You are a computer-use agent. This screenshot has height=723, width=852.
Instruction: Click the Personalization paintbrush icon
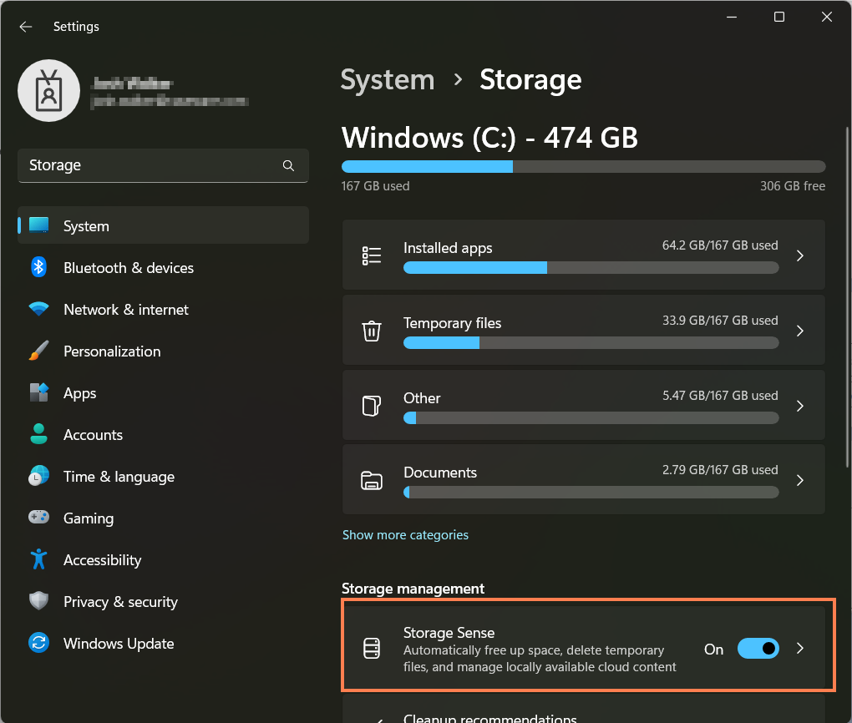pyautogui.click(x=38, y=351)
